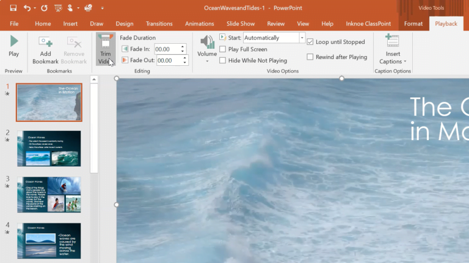469x263 pixels.
Task: Click slide 3 animation star icon
Action: (x=7, y=186)
